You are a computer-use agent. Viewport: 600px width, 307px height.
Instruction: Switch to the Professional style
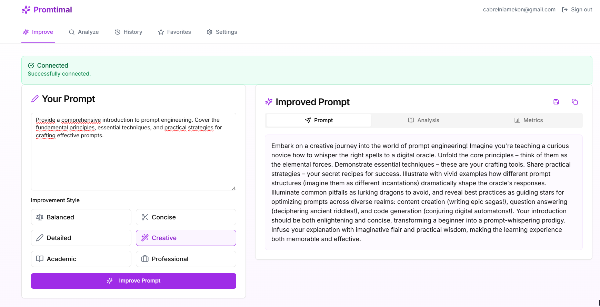pyautogui.click(x=186, y=259)
